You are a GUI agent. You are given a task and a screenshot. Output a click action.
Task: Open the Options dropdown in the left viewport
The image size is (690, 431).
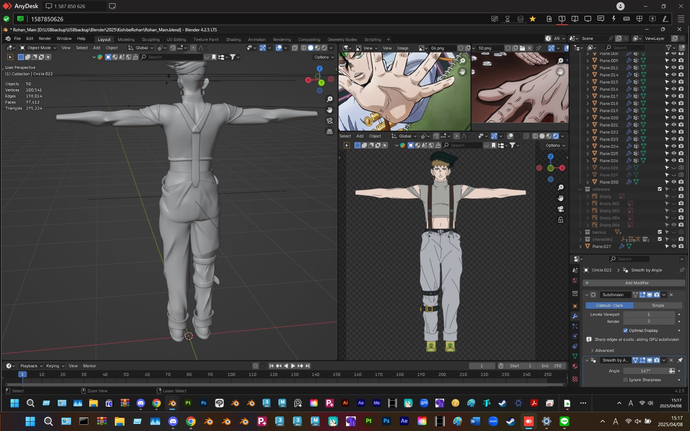tap(324, 57)
